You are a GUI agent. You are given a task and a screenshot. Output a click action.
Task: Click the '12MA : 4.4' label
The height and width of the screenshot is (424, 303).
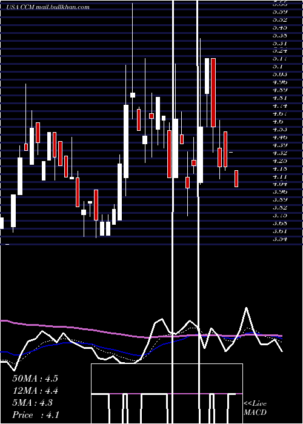coord(35,391)
